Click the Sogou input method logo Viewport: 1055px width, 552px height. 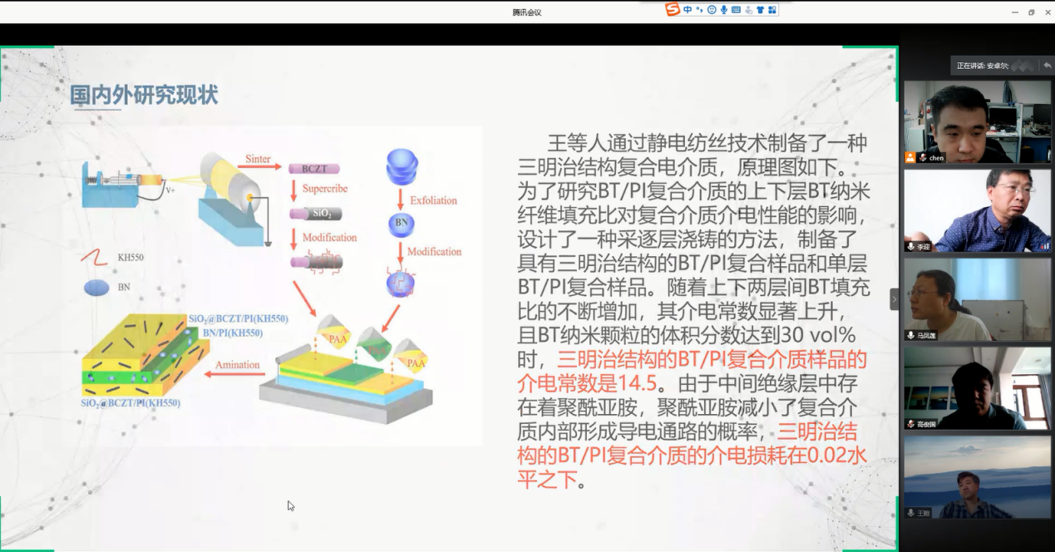[x=673, y=9]
